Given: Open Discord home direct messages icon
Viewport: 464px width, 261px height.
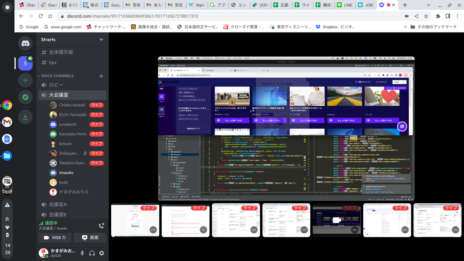Looking at the screenshot, I should [25, 43].
